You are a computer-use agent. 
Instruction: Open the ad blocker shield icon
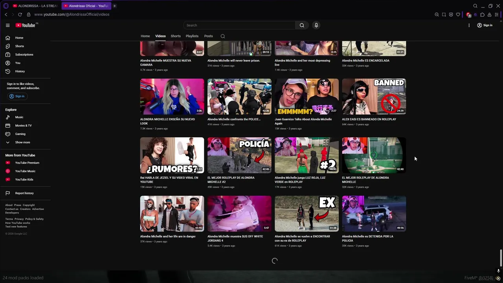tap(451, 15)
